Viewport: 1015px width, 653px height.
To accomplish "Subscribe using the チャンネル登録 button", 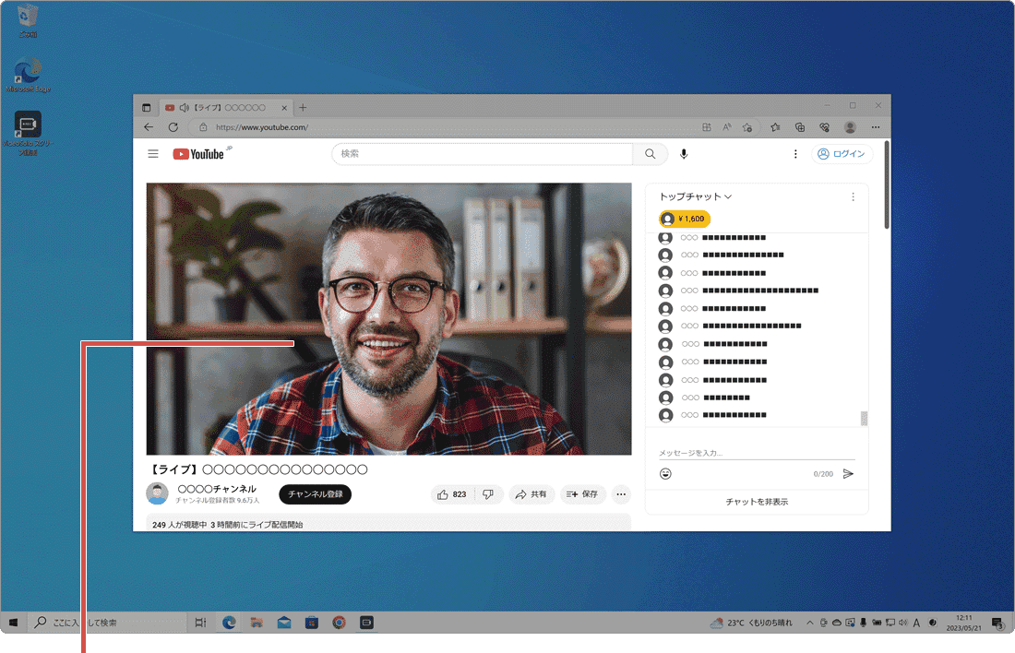I will click(315, 494).
